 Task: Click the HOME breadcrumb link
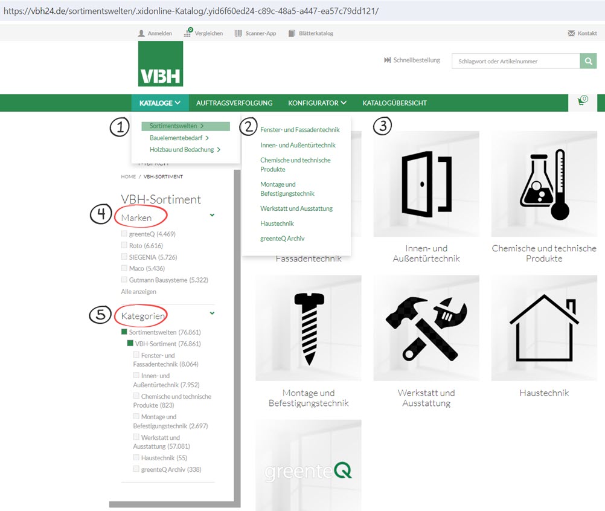coord(129,177)
